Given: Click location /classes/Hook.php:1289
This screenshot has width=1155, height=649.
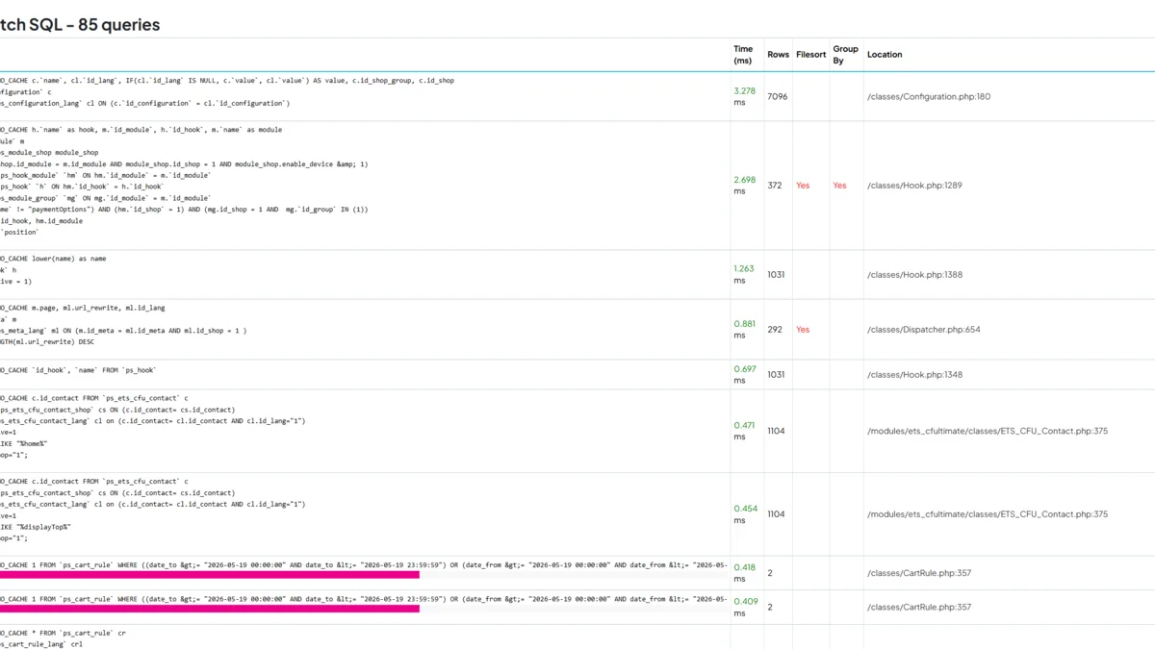Looking at the screenshot, I should point(914,186).
